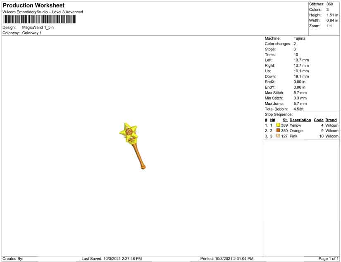Click the Right value '10.7 mm'
This screenshot has width=341, height=262.
[x=301, y=66]
